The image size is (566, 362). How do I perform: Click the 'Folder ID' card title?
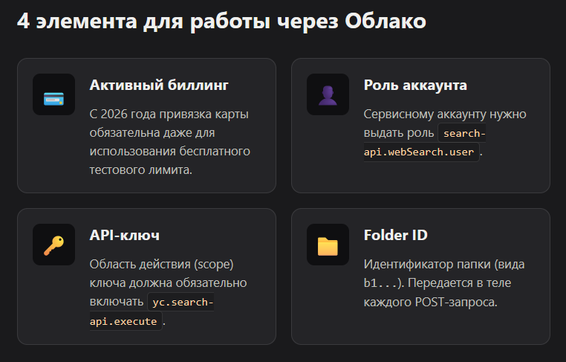(x=396, y=235)
